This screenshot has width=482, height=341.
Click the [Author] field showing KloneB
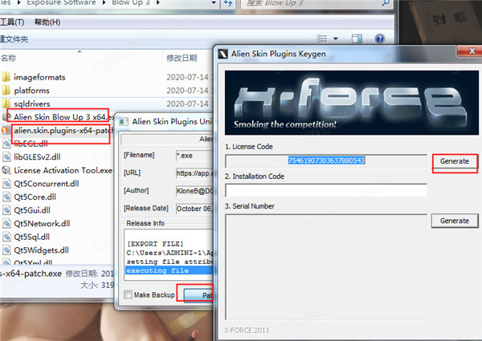194,191
